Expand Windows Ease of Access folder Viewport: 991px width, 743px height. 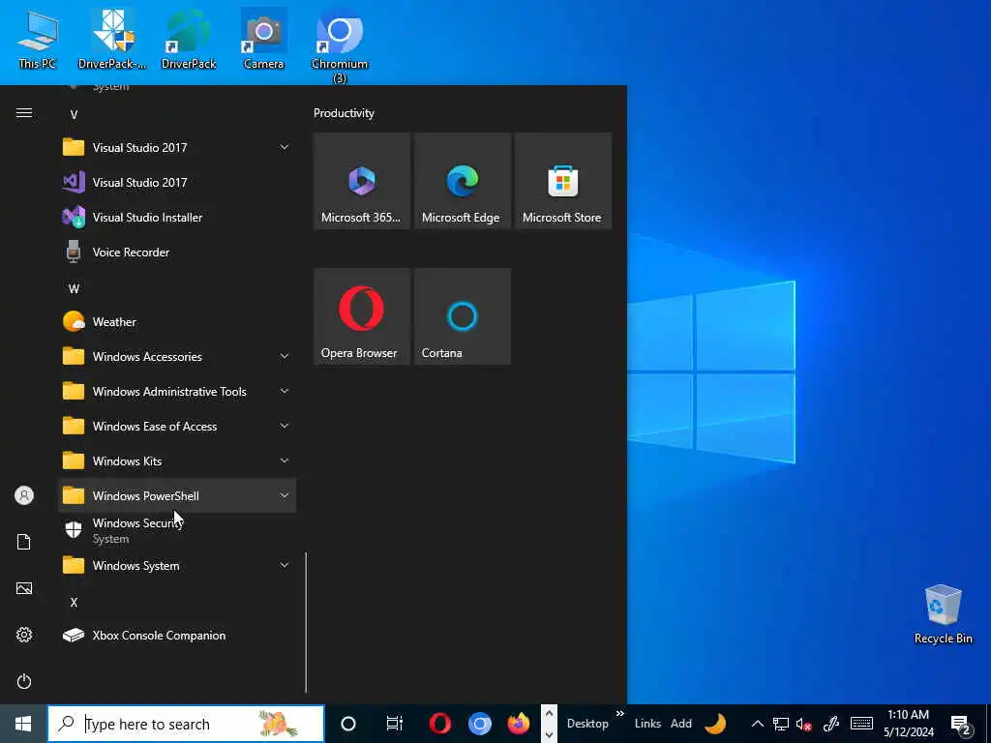177,426
